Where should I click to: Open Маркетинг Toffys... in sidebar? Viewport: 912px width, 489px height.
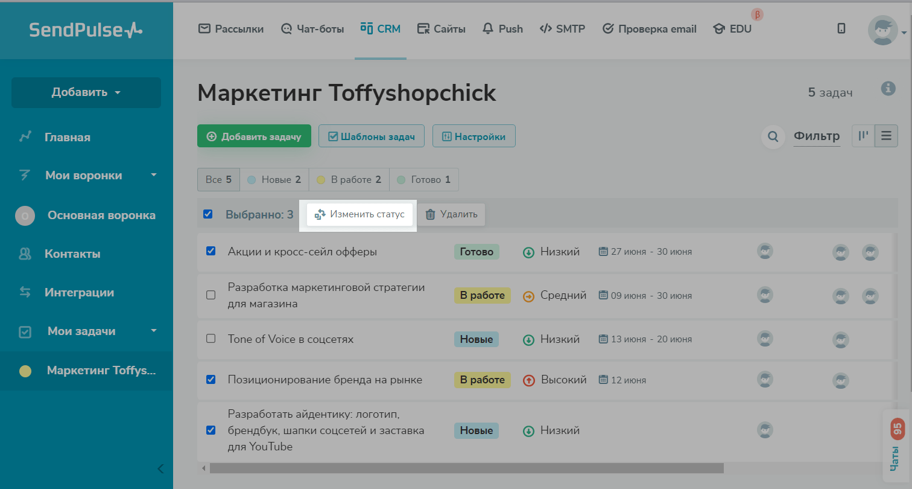tap(86, 371)
